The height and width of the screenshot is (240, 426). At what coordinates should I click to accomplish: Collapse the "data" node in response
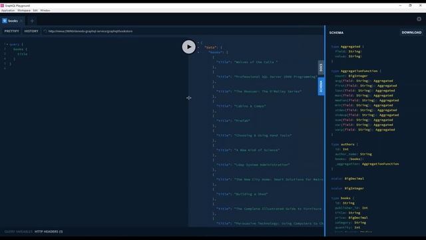tap(198, 47)
